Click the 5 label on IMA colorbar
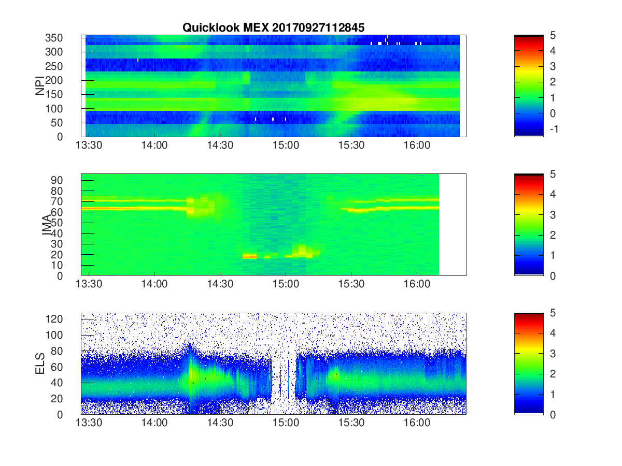Viewport: 622px width, 466px height. point(553,174)
